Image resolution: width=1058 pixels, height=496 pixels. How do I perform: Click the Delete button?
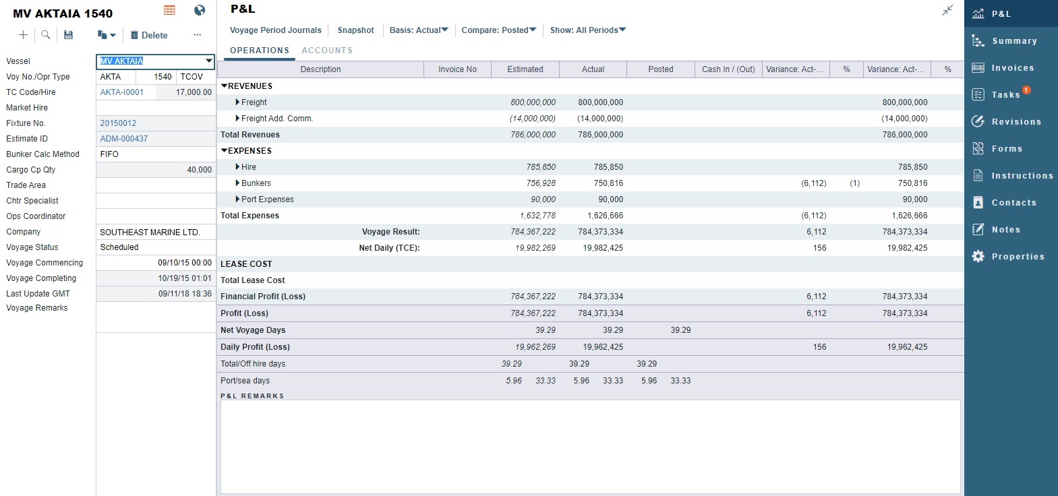coord(149,35)
